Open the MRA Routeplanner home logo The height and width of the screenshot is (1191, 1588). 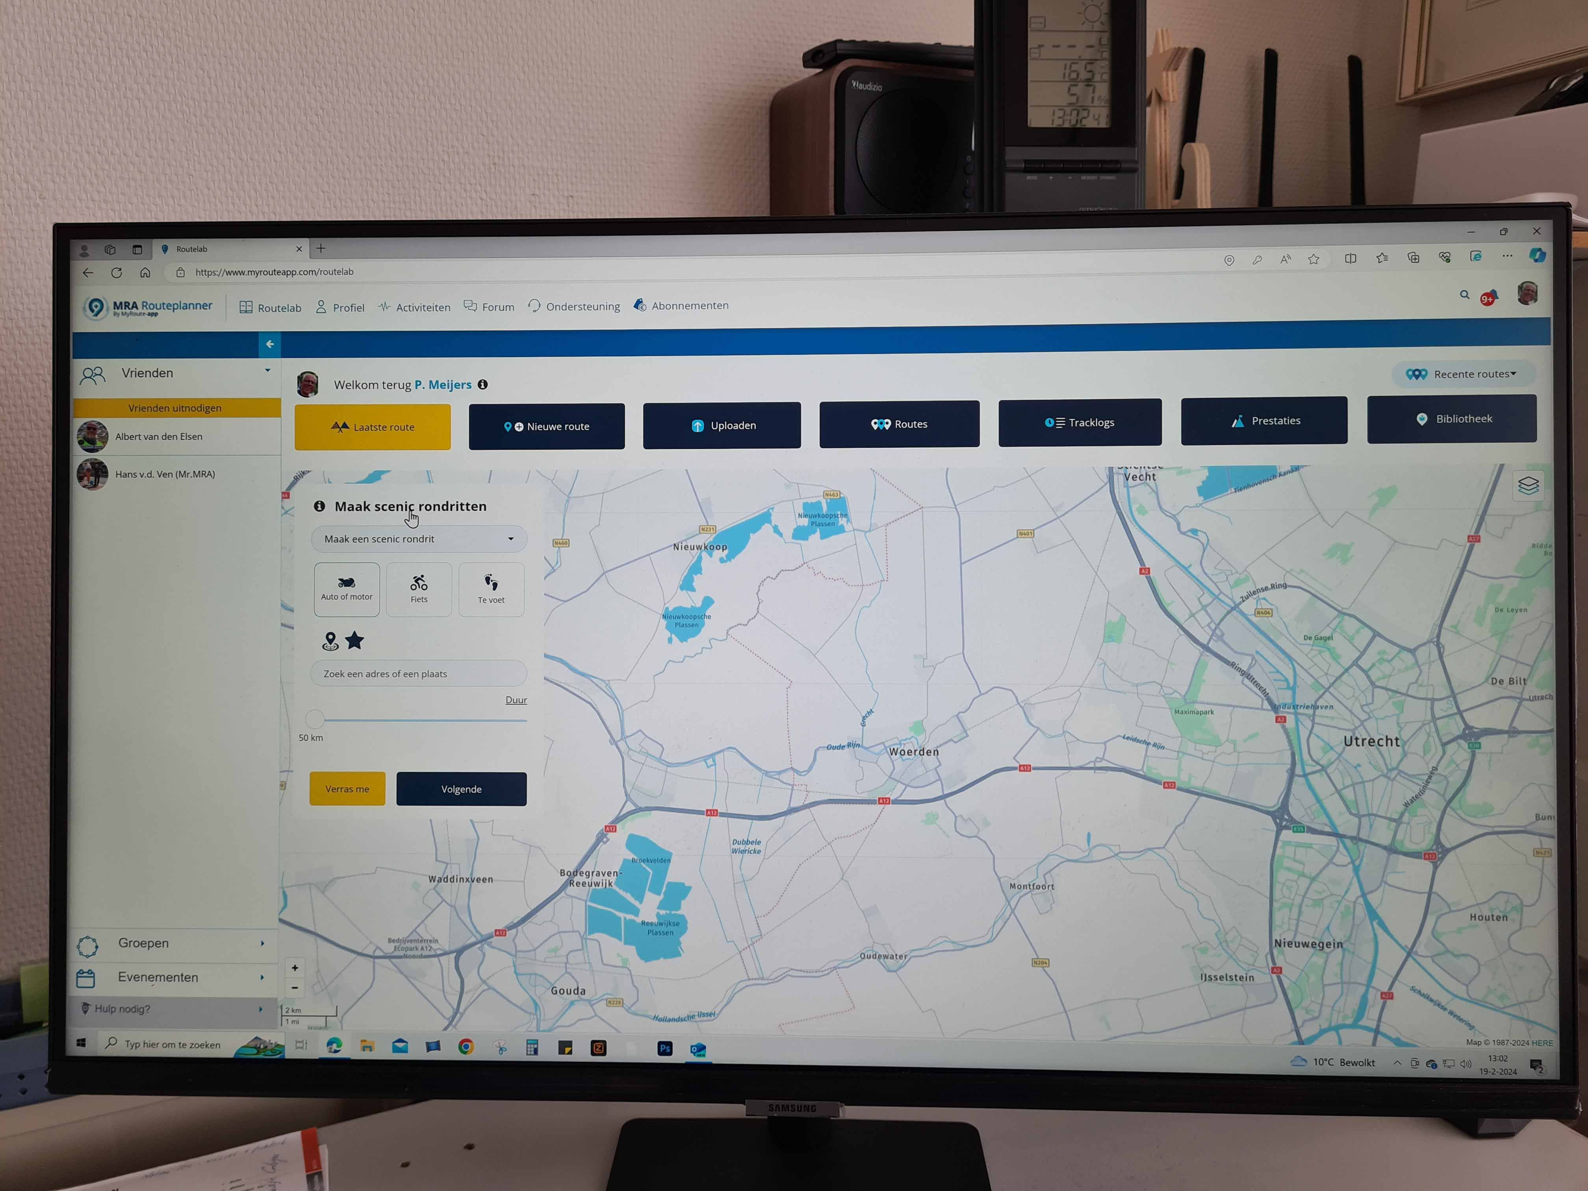(148, 307)
